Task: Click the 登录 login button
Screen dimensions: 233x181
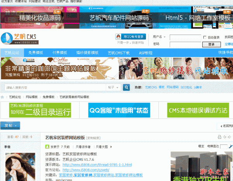Action: point(212,44)
